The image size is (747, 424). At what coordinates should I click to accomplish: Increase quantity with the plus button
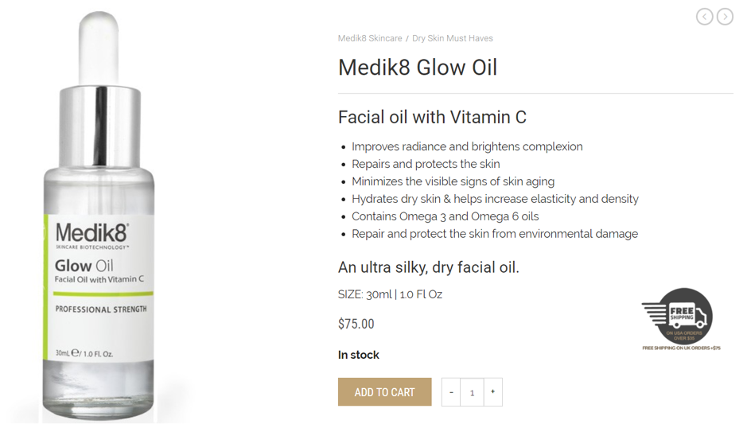click(492, 392)
